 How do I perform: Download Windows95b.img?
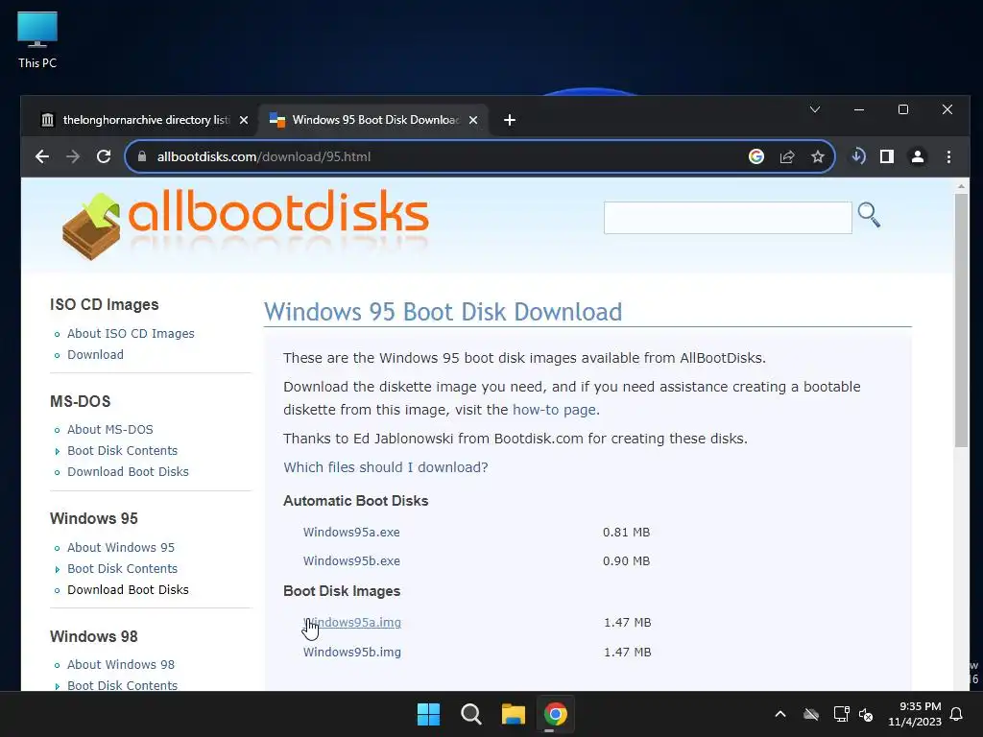(x=351, y=652)
